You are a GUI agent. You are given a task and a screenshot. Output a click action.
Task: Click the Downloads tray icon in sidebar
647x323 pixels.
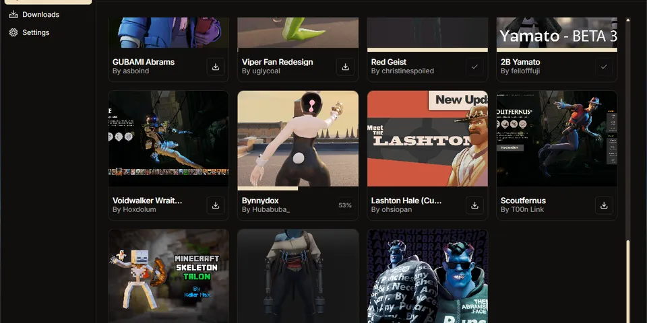[x=13, y=14]
